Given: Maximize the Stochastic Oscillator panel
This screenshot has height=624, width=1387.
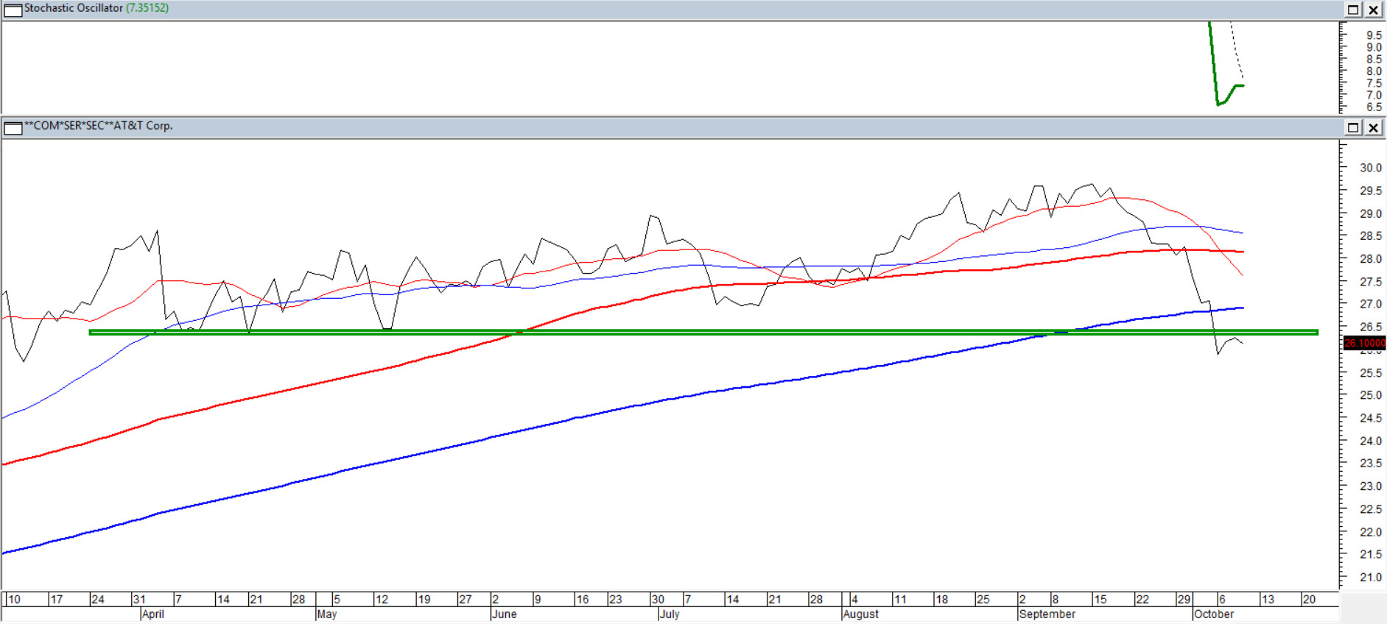Looking at the screenshot, I should click(1353, 10).
